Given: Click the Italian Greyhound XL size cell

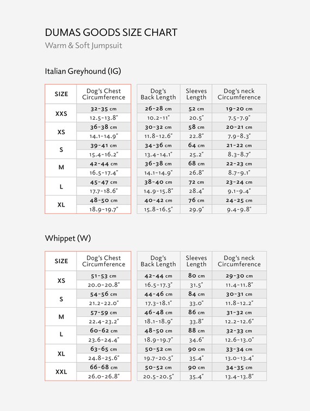Looking at the screenshot, I should click(x=61, y=205).
